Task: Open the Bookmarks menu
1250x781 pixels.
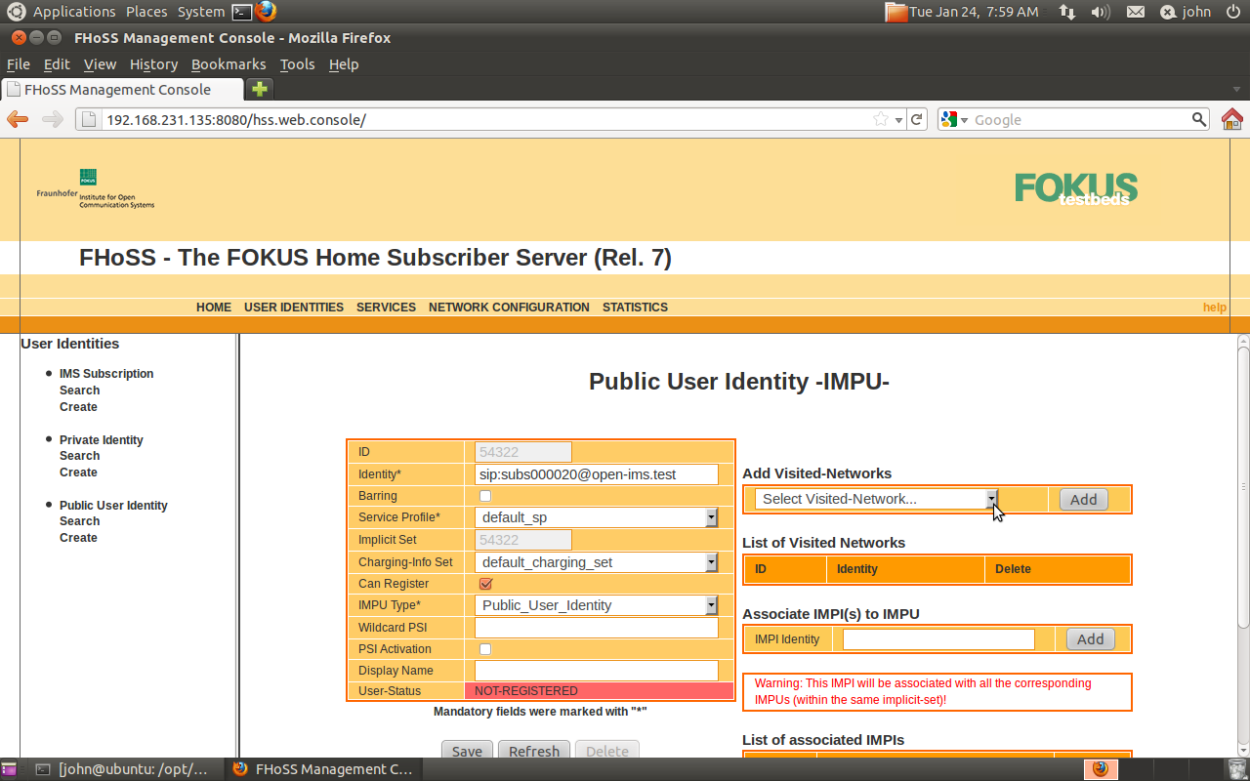Action: pyautogui.click(x=229, y=64)
